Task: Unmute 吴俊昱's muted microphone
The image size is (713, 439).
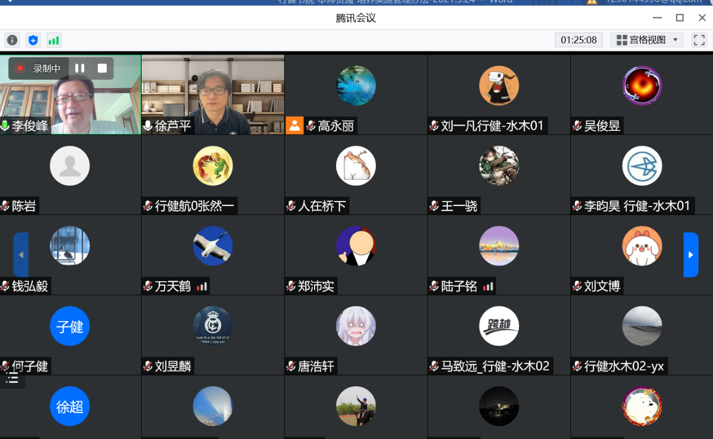Action: [576, 126]
